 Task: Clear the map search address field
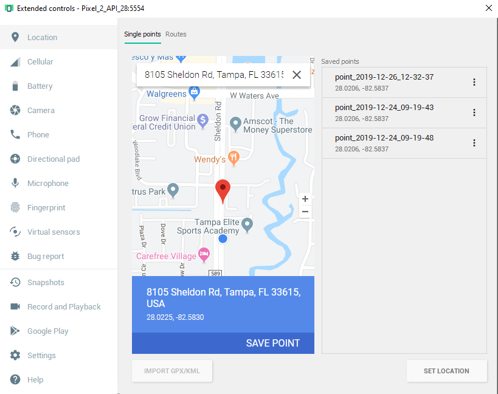297,75
